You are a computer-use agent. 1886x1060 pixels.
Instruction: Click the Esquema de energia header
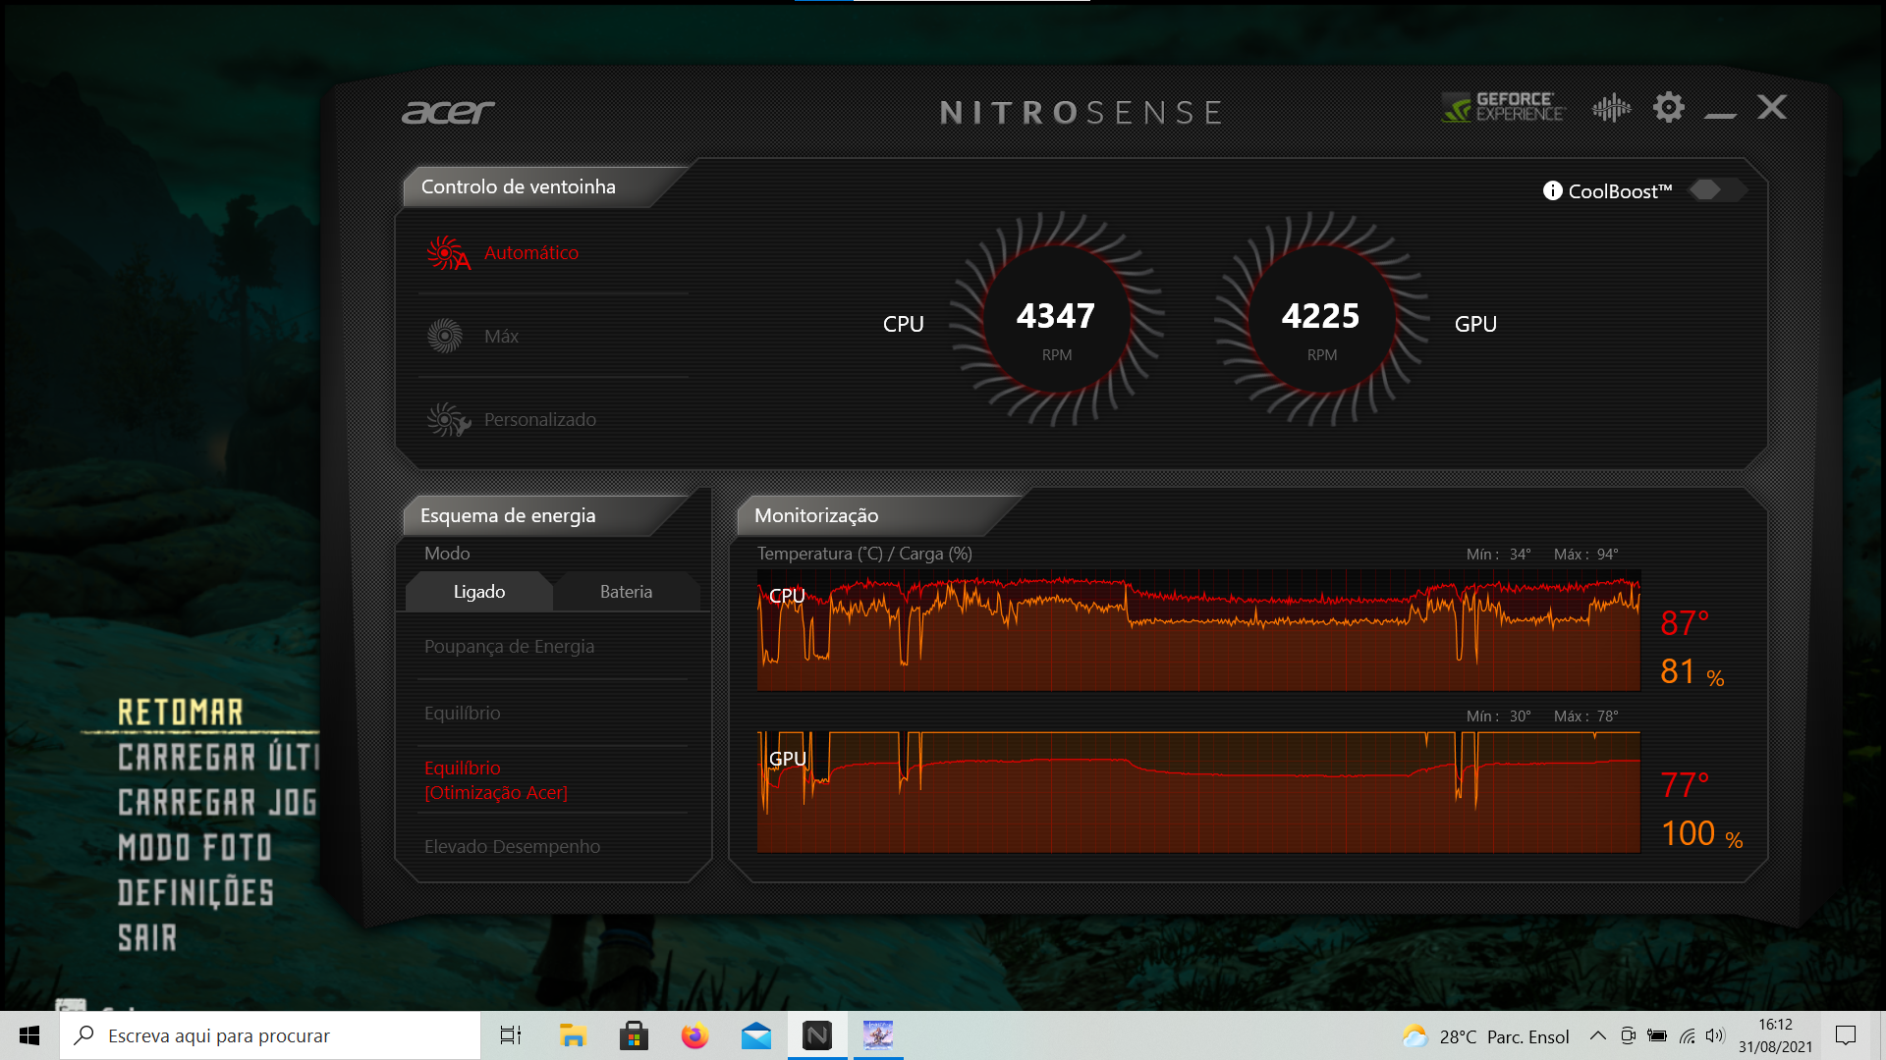(x=508, y=515)
